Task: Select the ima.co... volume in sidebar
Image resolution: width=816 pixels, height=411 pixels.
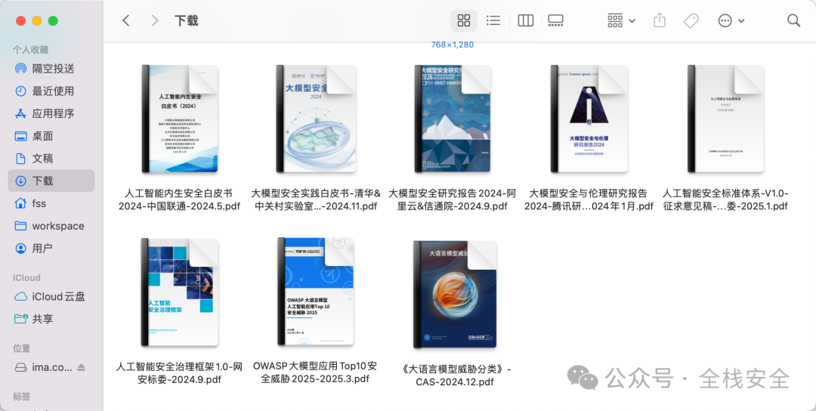Action: tap(51, 367)
